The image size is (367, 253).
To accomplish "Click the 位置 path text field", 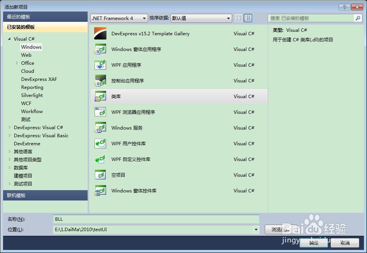I will click(153, 230).
